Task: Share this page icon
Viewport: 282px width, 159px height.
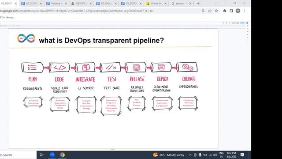Action: [210, 11]
